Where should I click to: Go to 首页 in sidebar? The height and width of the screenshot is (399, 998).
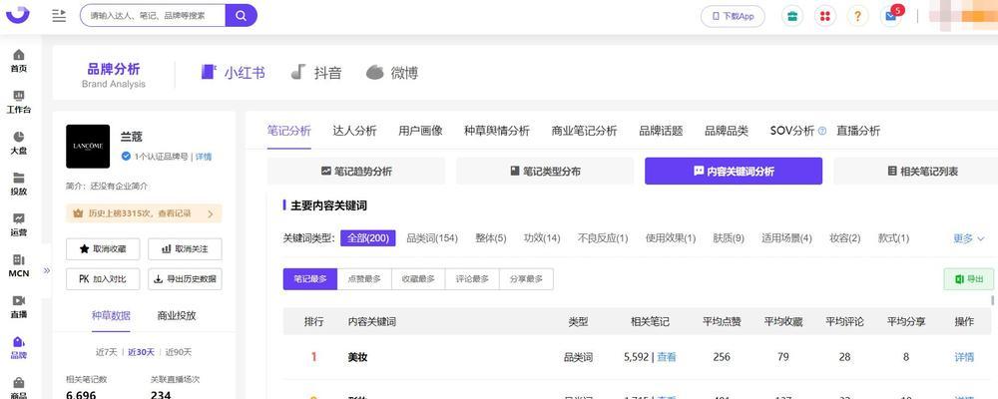pyautogui.click(x=19, y=61)
